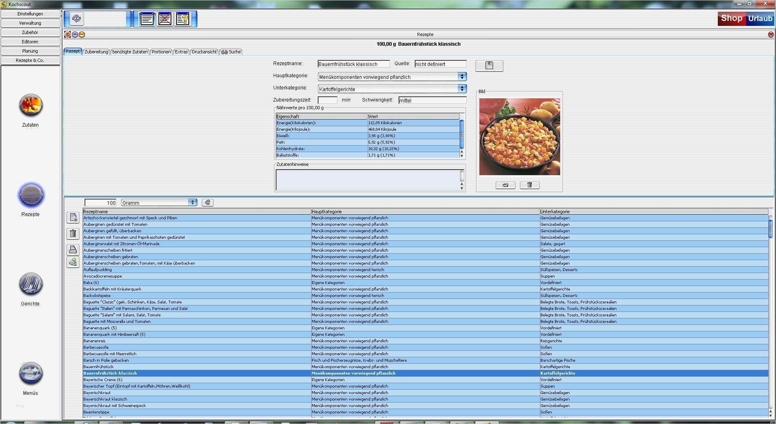Open image file with the folder button

click(505, 185)
